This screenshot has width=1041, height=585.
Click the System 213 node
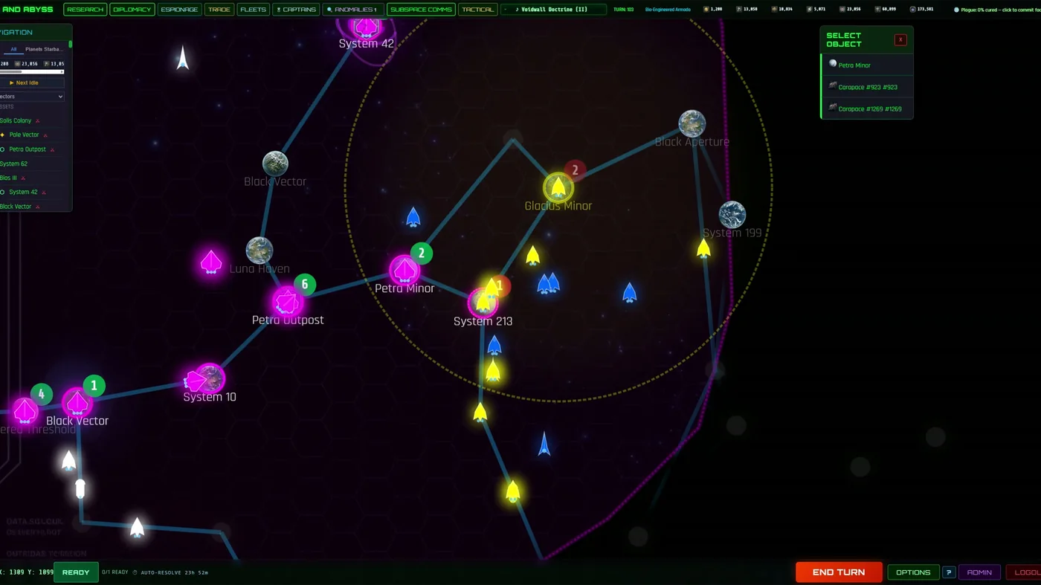coord(483,303)
